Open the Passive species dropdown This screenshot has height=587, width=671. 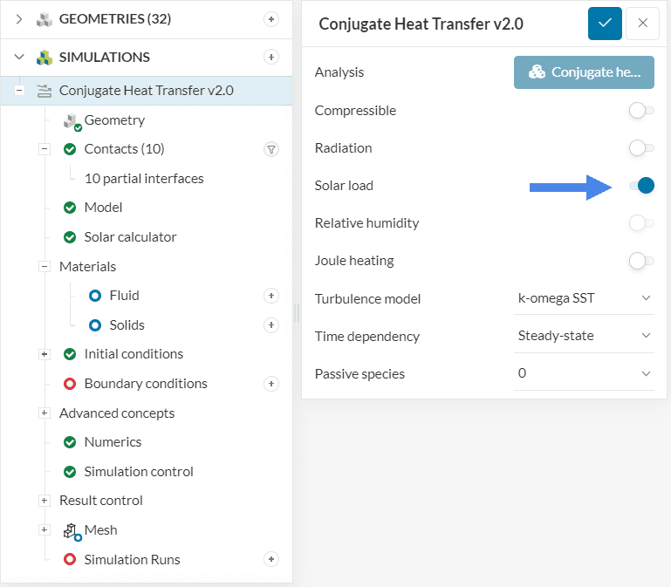584,373
